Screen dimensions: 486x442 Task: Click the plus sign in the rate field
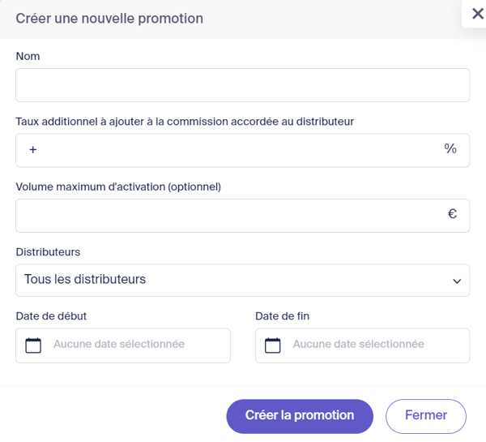(x=33, y=150)
